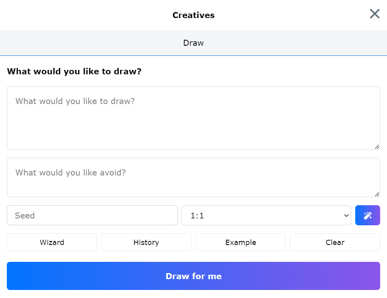Close the Creatives dialog

pyautogui.click(x=375, y=14)
